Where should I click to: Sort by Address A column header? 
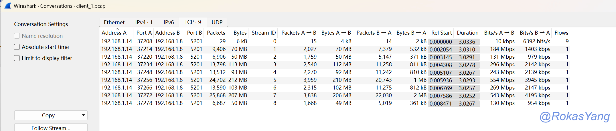pyautogui.click(x=114, y=33)
